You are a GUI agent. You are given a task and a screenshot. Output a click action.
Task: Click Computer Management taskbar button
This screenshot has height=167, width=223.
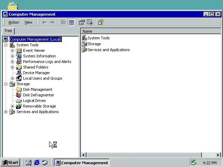click(82, 162)
